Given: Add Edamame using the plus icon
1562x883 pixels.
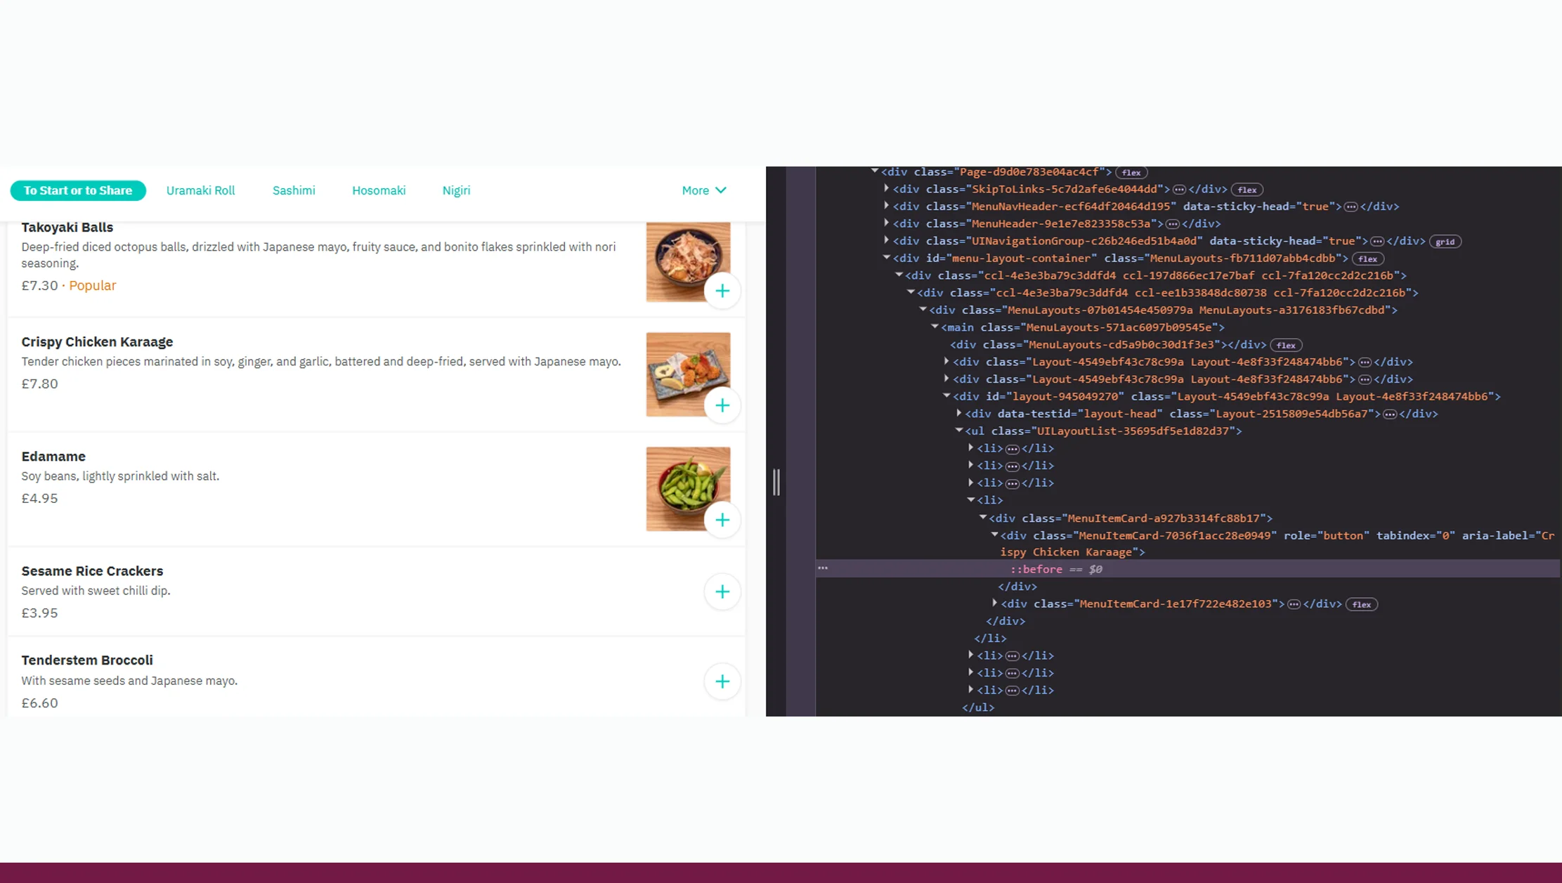Looking at the screenshot, I should (x=722, y=520).
